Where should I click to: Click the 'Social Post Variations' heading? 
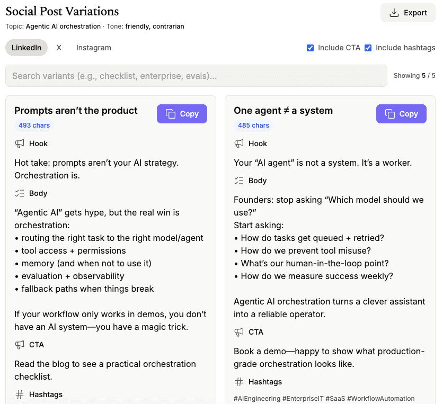tap(62, 11)
